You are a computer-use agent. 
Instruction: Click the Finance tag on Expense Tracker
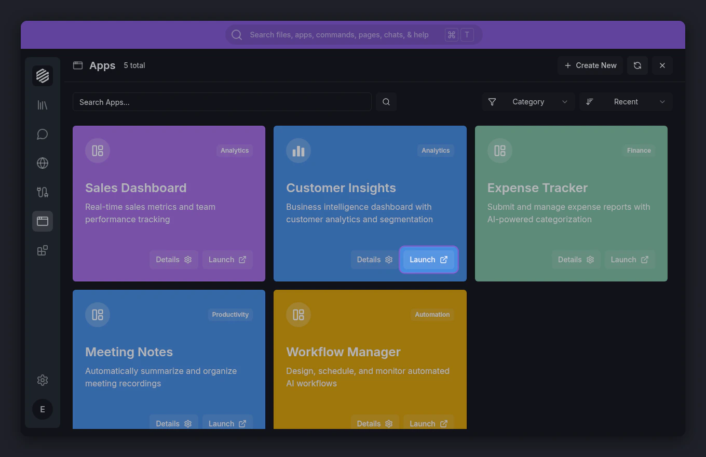pyautogui.click(x=639, y=151)
